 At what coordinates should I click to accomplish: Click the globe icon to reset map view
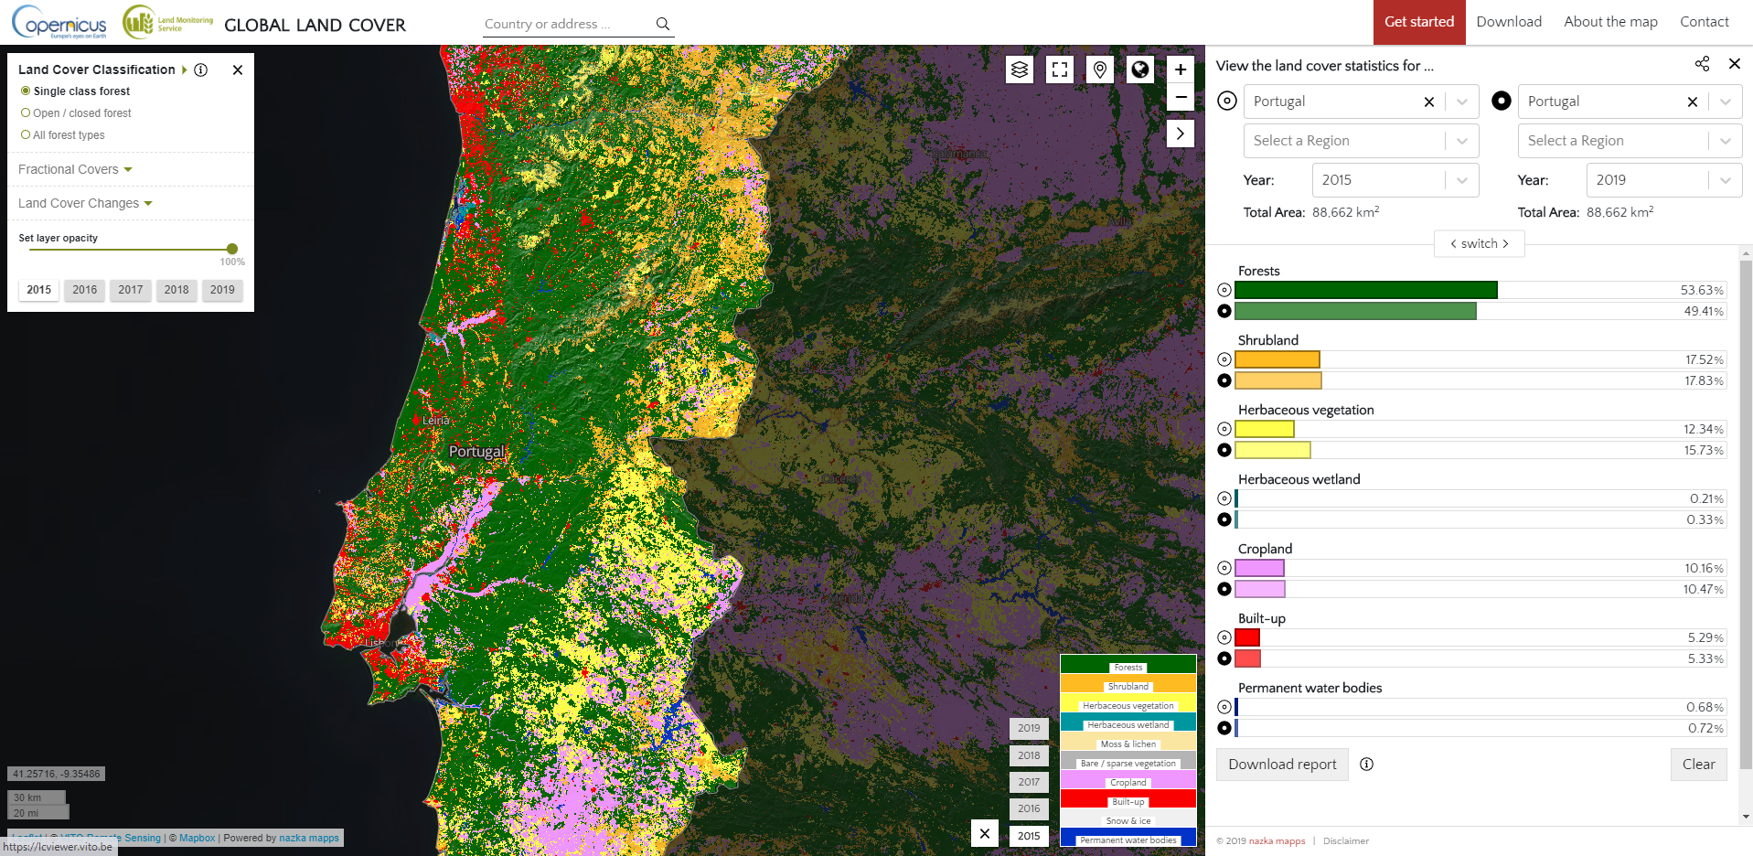click(1139, 69)
